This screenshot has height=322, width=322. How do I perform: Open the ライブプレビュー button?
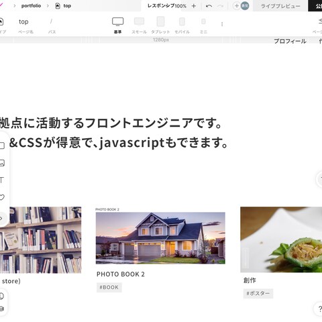(280, 6)
